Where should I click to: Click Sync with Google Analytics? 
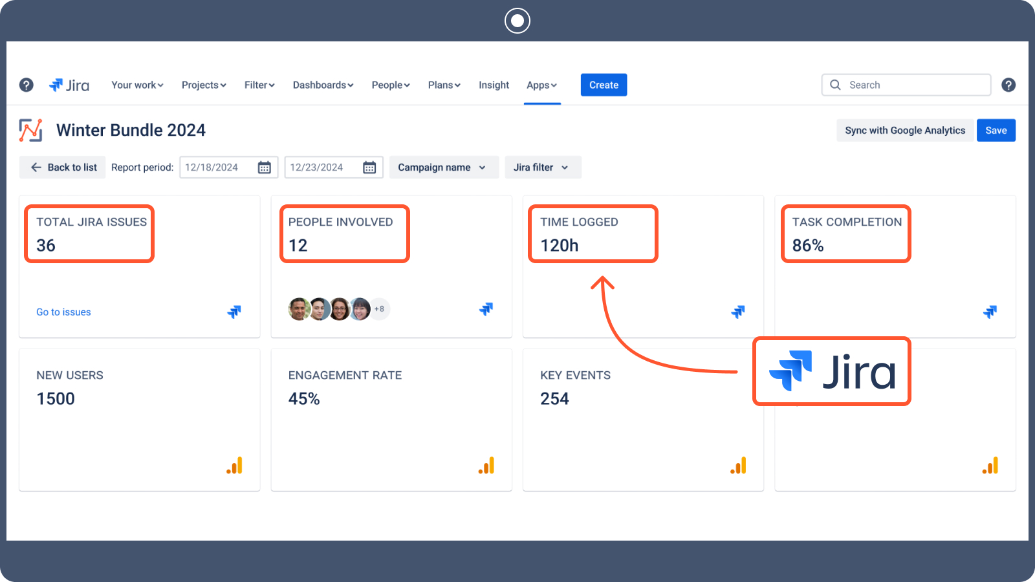pos(905,130)
